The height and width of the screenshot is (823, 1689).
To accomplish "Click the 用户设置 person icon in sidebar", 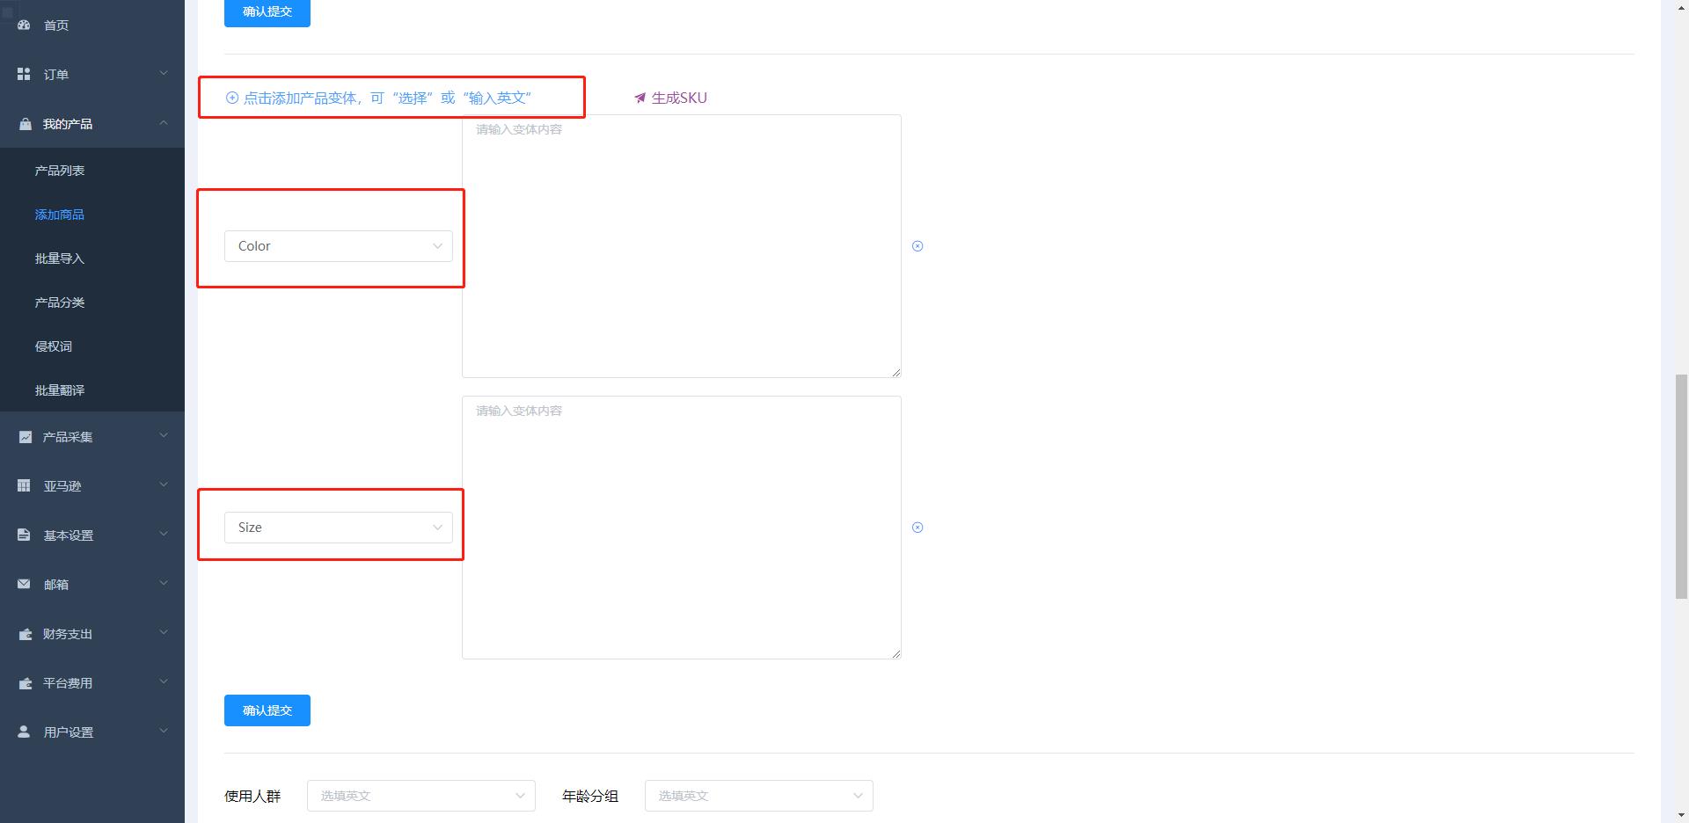I will [x=24, y=732].
